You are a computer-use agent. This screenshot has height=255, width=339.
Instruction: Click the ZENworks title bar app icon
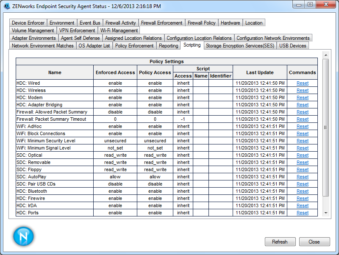(x=7, y=6)
